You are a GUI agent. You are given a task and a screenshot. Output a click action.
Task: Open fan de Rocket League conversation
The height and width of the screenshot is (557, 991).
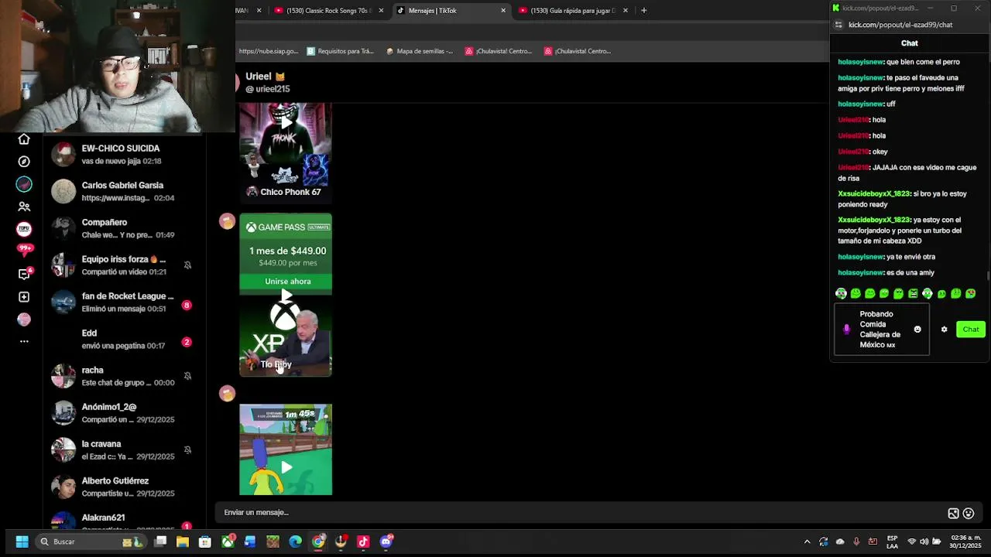point(124,302)
